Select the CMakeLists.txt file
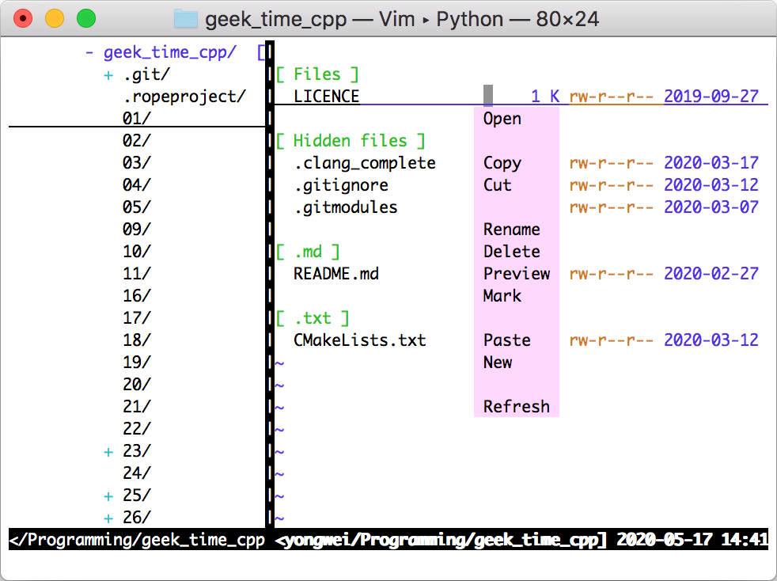The height and width of the screenshot is (581, 777). (360, 340)
